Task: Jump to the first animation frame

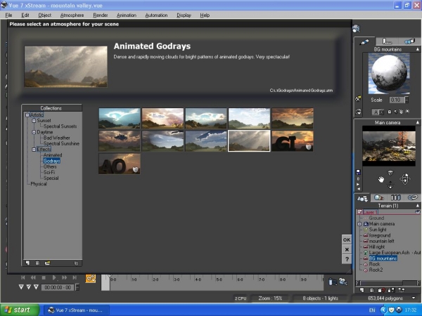Action: (x=23, y=277)
